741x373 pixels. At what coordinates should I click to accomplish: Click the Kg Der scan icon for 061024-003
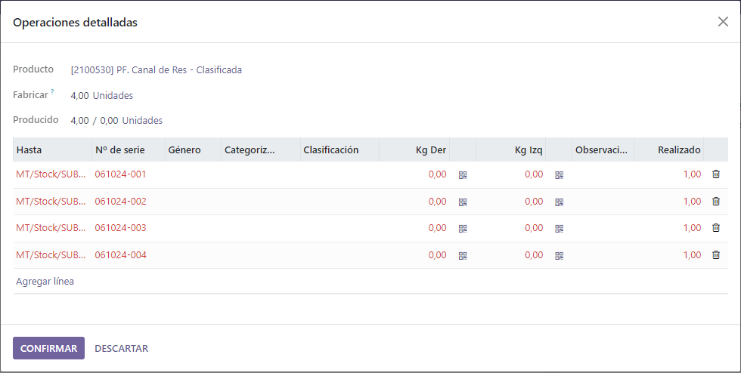tap(463, 229)
